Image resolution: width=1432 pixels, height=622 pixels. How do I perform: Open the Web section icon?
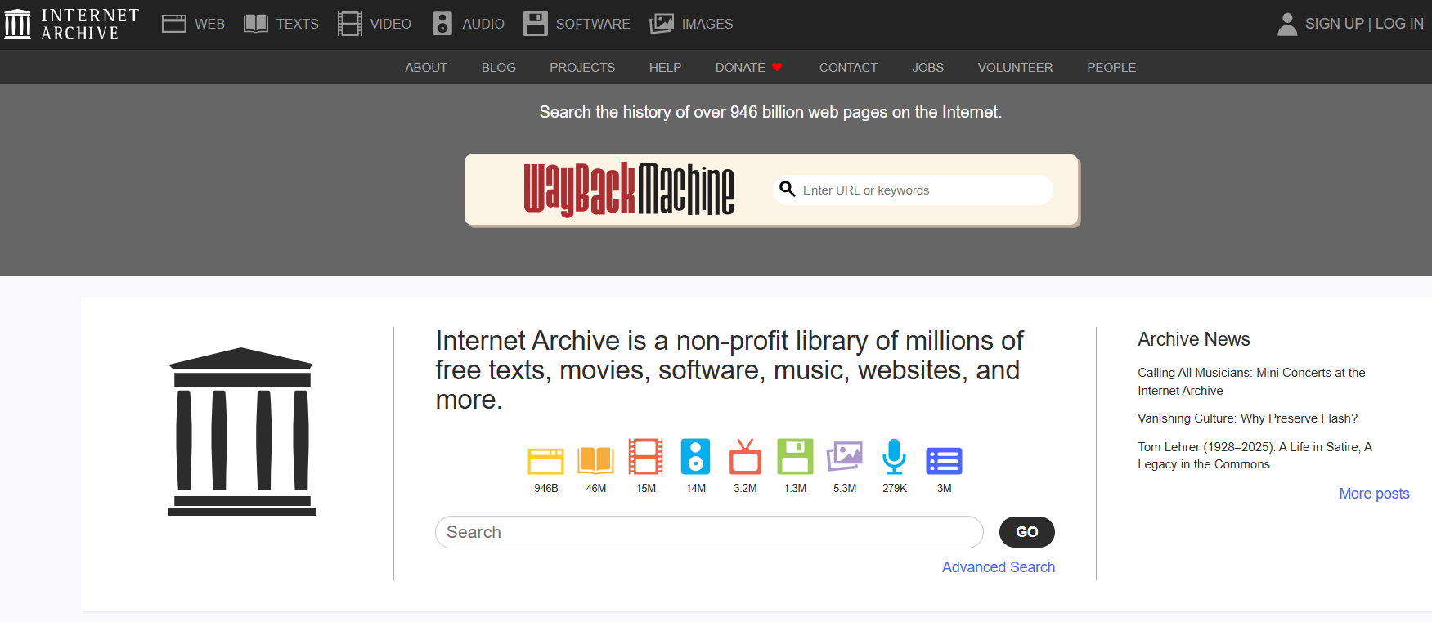pyautogui.click(x=173, y=24)
